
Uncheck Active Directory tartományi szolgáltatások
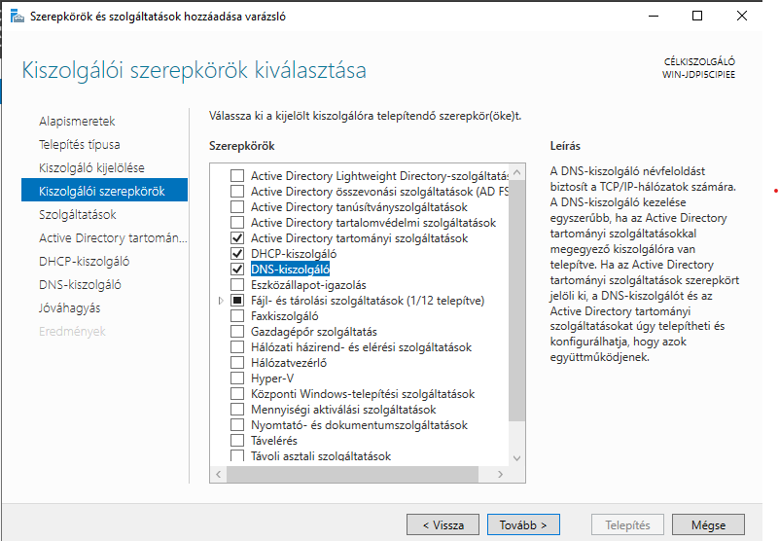click(x=236, y=238)
